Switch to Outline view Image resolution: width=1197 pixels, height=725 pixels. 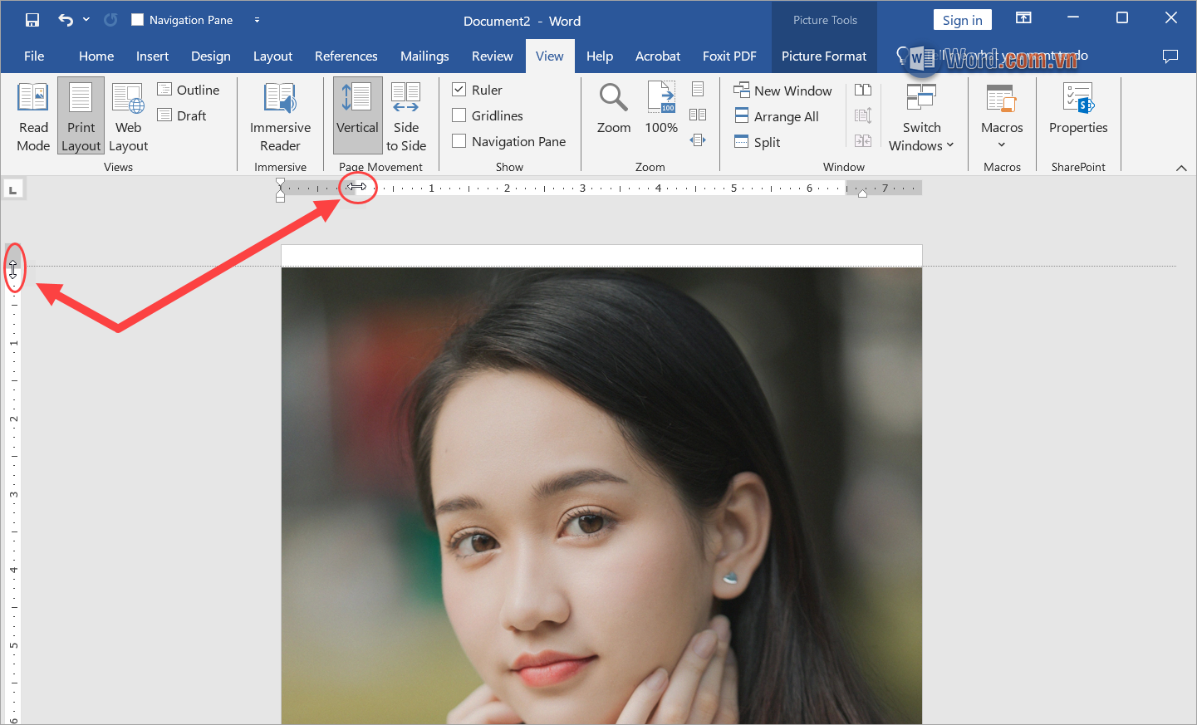[x=189, y=90]
